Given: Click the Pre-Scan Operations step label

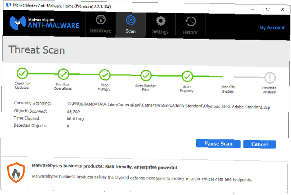Looking at the screenshot, I should (x=63, y=86).
